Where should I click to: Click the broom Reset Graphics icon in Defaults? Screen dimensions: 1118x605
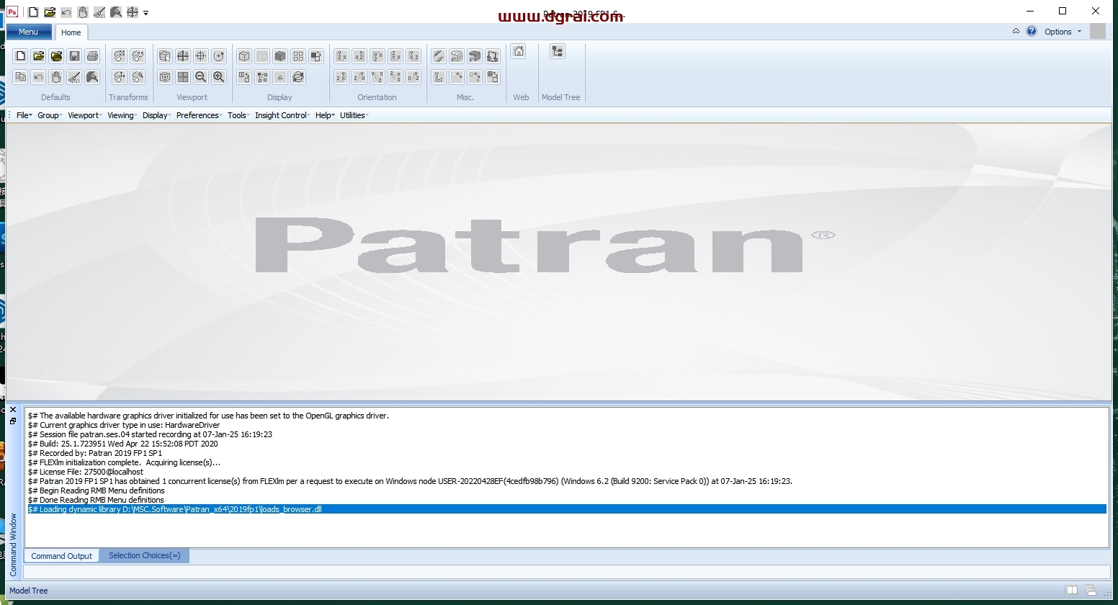[x=74, y=77]
